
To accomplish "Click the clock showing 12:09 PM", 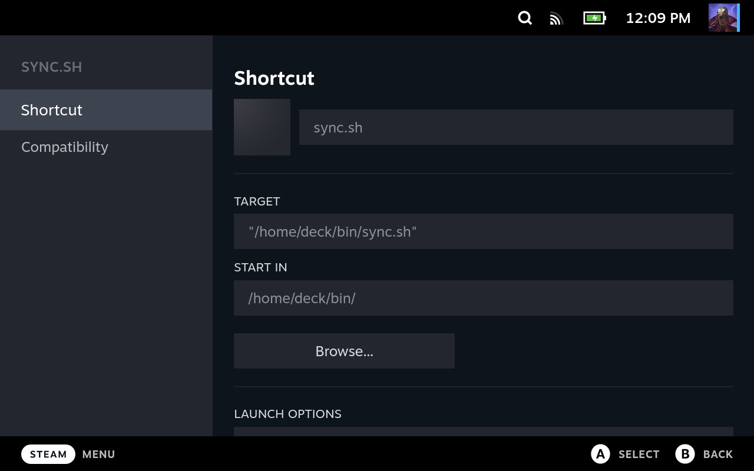I will (658, 18).
